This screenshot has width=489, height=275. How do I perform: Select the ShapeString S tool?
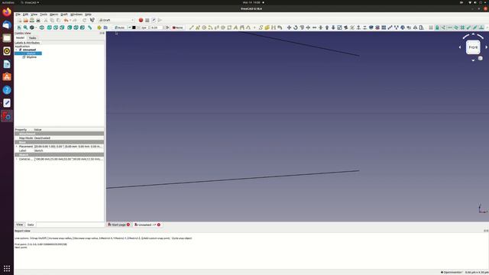point(261,27)
